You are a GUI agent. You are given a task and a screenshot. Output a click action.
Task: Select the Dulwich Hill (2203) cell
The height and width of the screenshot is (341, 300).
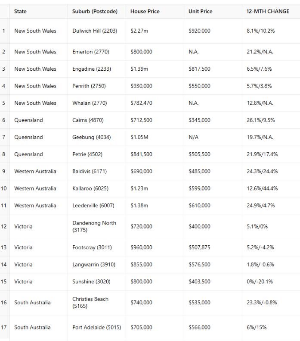(x=94, y=31)
